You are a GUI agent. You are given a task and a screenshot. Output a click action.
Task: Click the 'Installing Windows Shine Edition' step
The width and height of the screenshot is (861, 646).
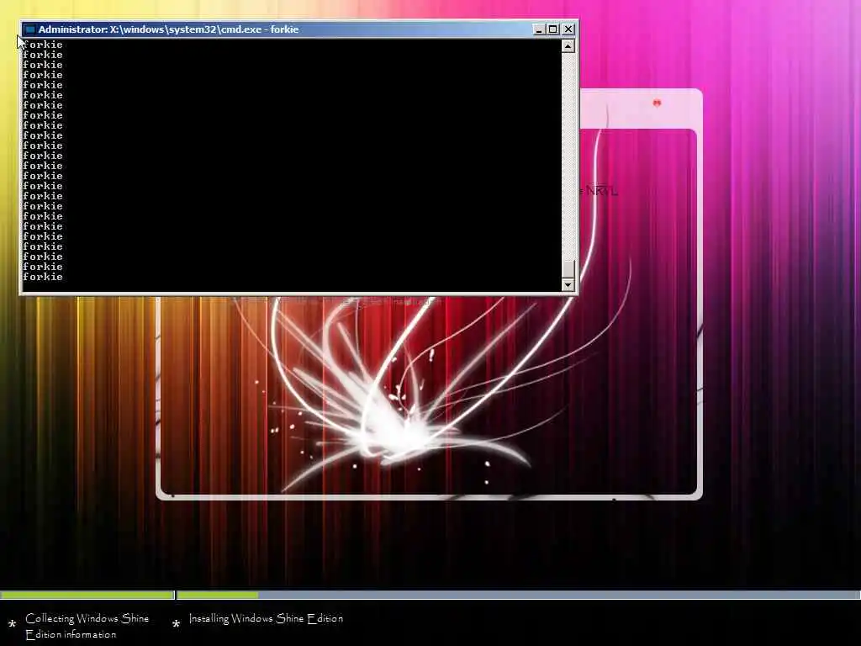coord(266,618)
